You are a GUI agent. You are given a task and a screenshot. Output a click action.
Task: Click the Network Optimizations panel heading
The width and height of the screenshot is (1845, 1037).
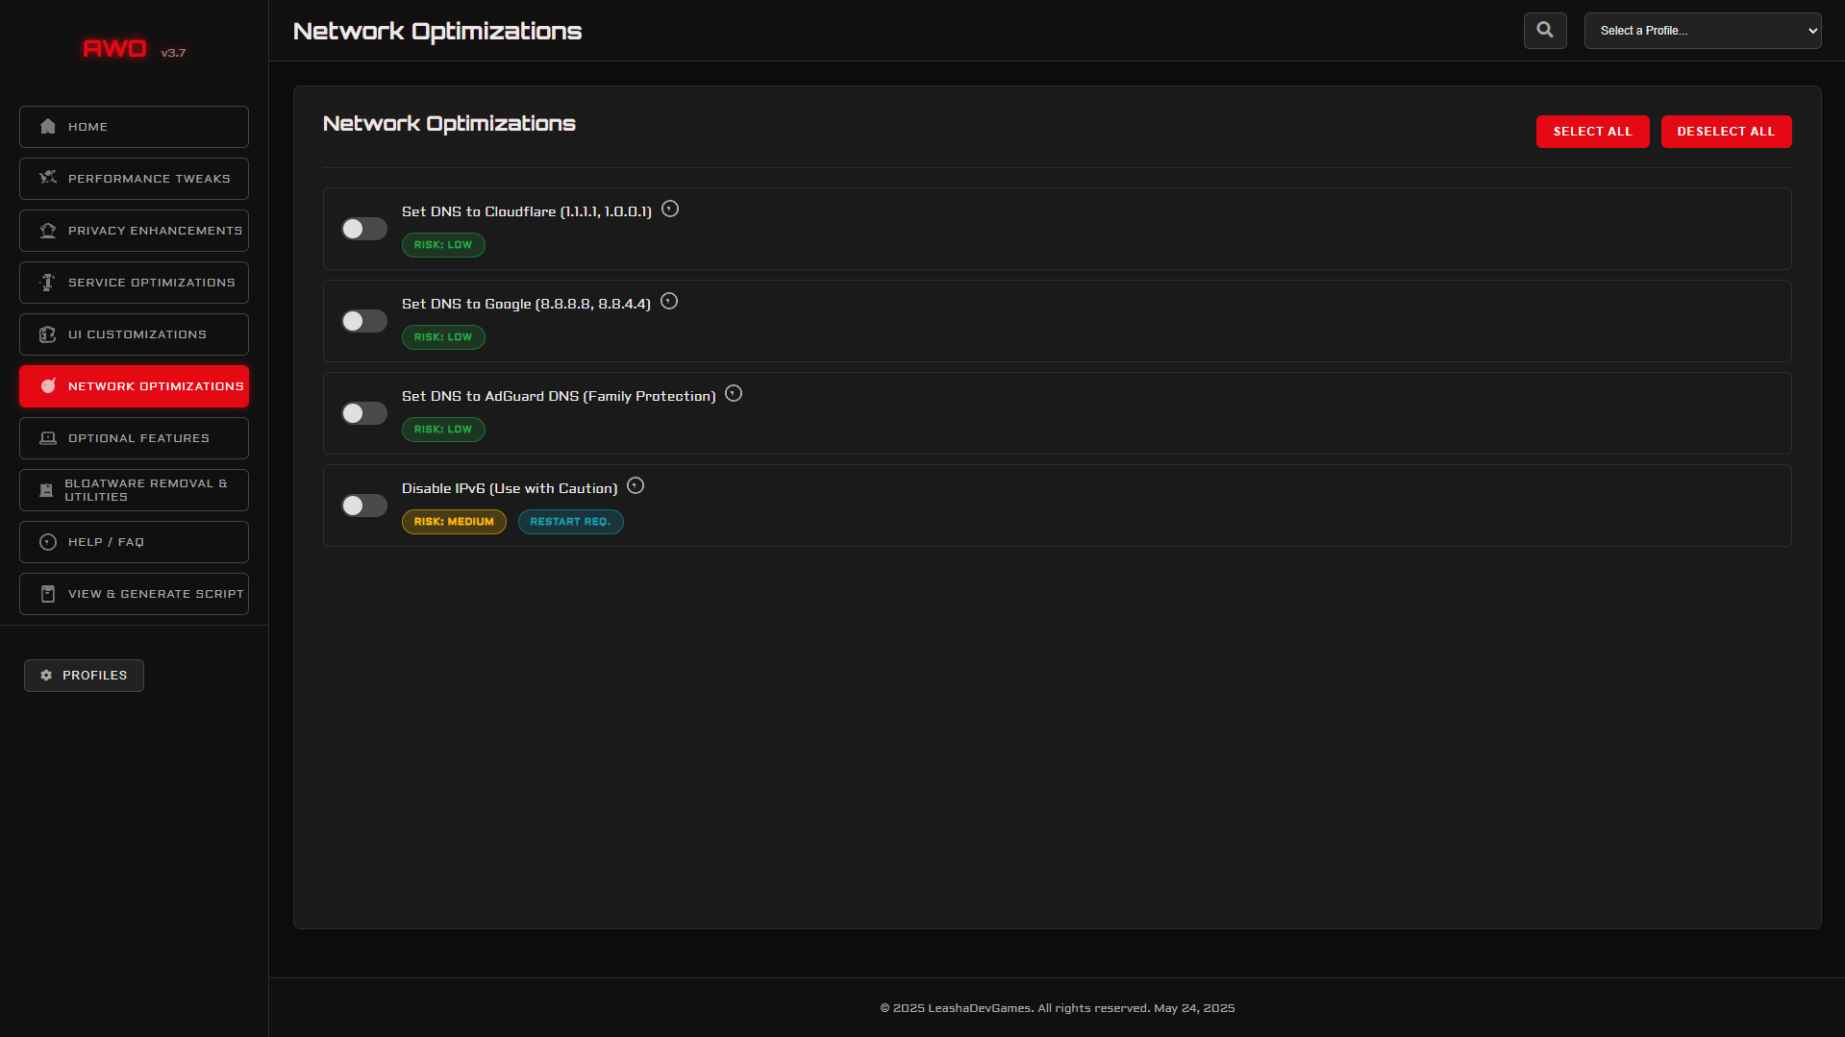tap(449, 124)
